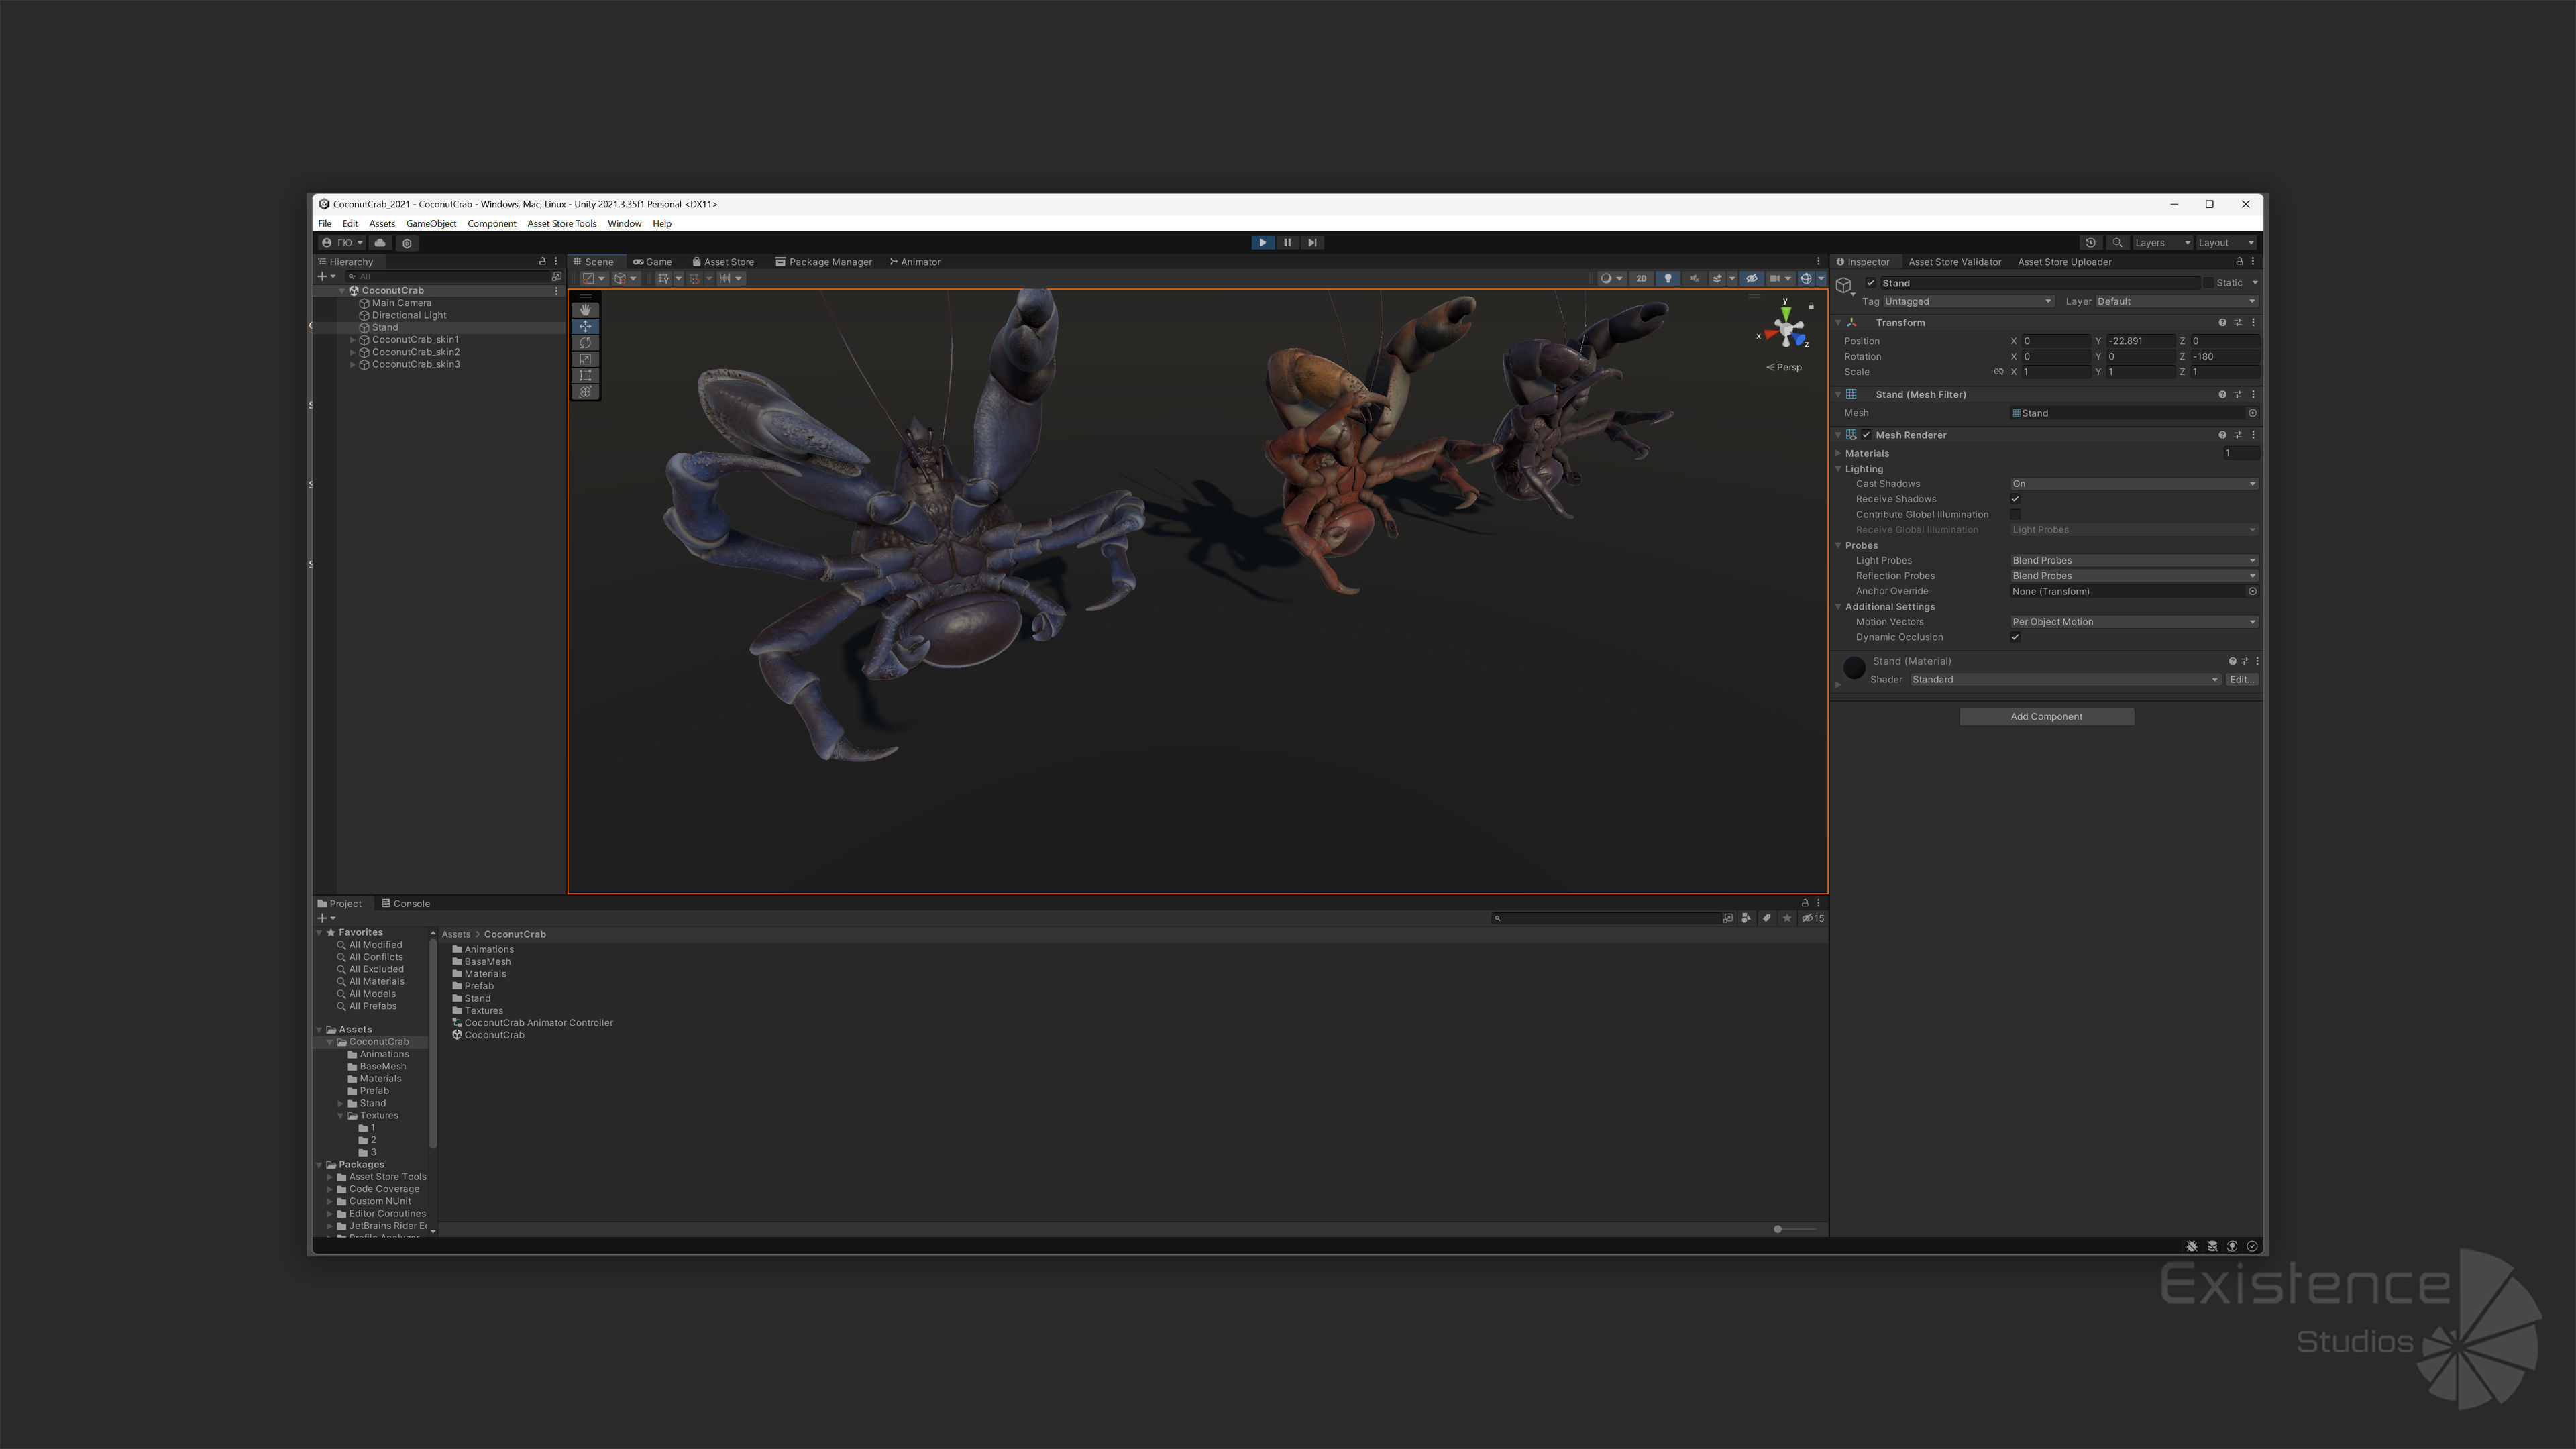Image resolution: width=2576 pixels, height=1449 pixels.
Task: Toggle Scale constrained proportions link icon
Action: pos(1998,372)
